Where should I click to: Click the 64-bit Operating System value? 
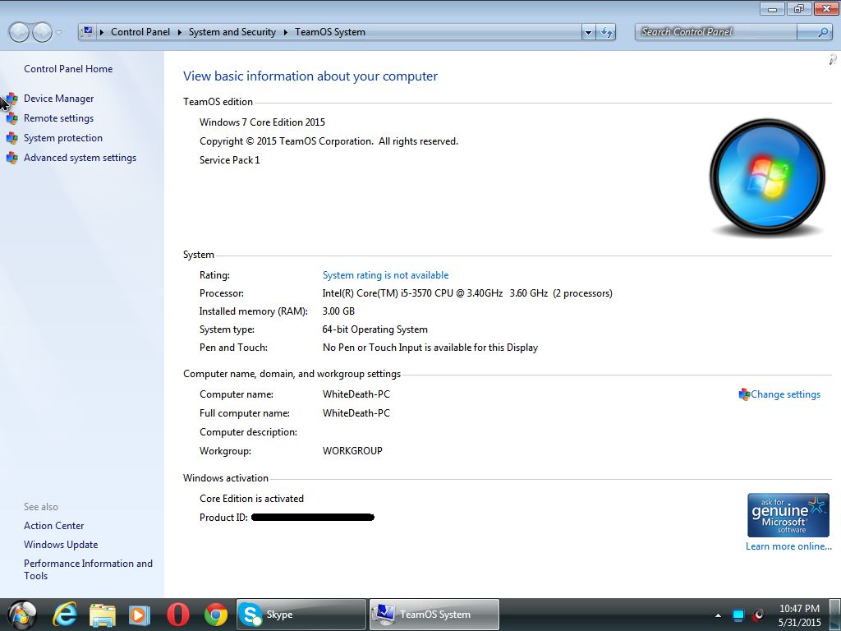pyautogui.click(x=375, y=329)
